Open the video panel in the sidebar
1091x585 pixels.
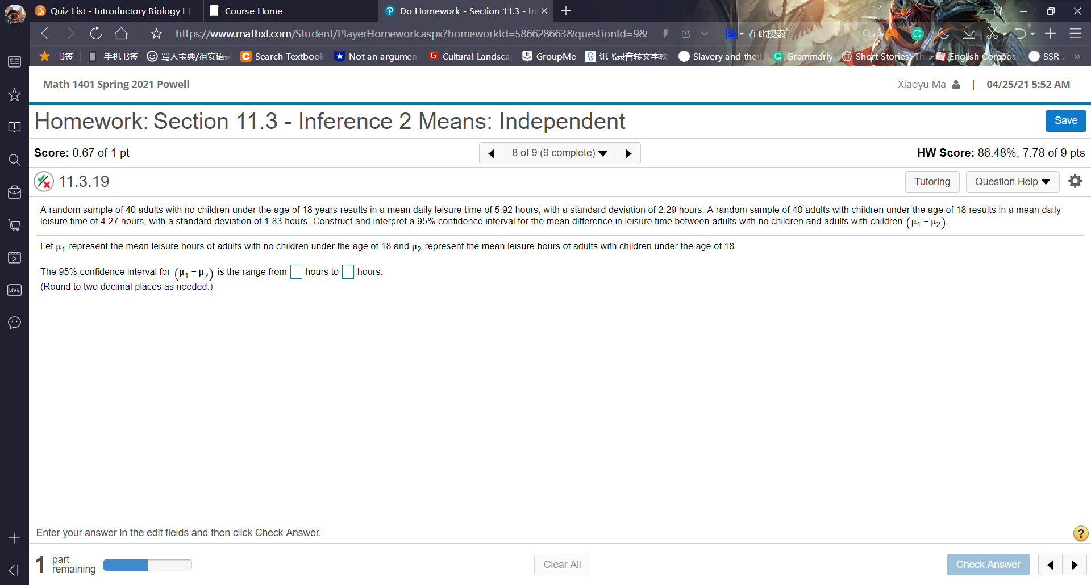(14, 257)
